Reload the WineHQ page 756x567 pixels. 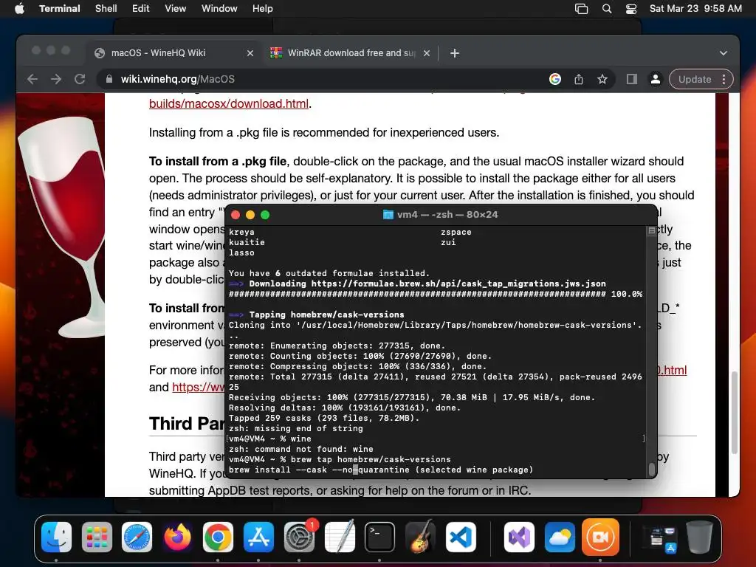(x=80, y=79)
